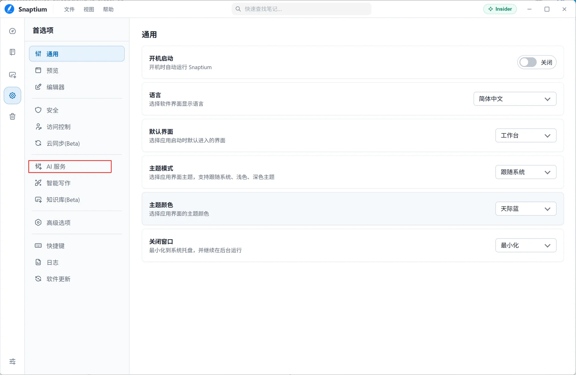Image resolution: width=576 pixels, height=375 pixels.
Task: Select the 通用 preferences tab
Action: [77, 54]
